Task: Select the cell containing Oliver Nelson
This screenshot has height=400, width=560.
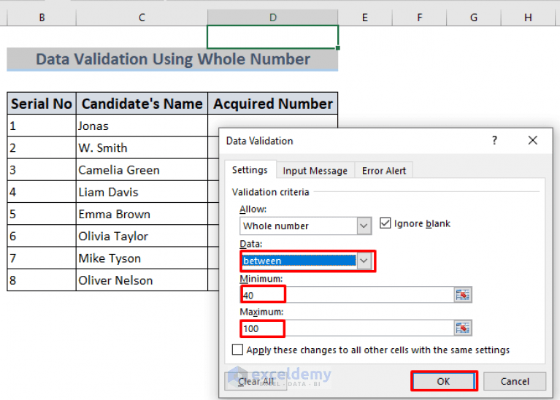Action: [x=142, y=280]
